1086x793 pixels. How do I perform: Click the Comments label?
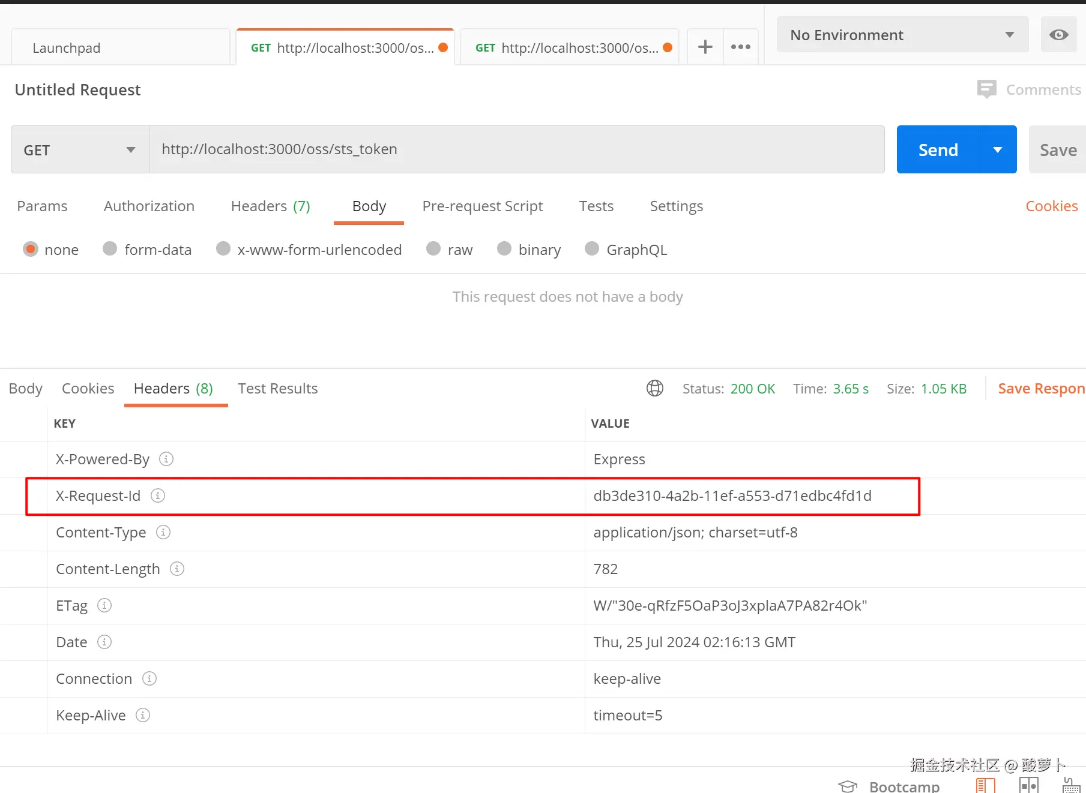click(x=1043, y=90)
